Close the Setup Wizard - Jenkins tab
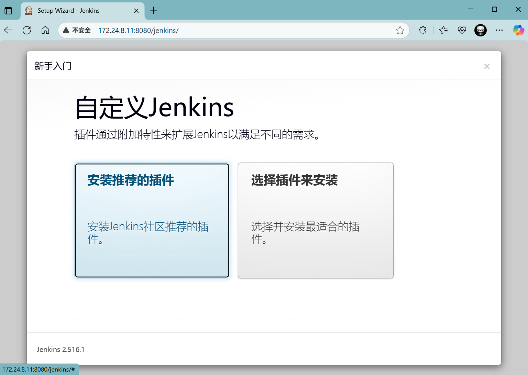Image resolution: width=528 pixels, height=375 pixels. coord(136,11)
